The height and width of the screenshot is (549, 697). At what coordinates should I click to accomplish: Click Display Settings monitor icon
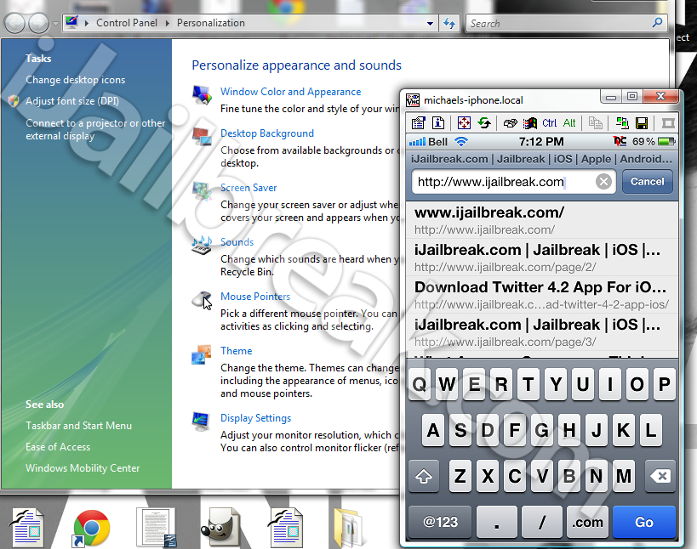pos(201,422)
